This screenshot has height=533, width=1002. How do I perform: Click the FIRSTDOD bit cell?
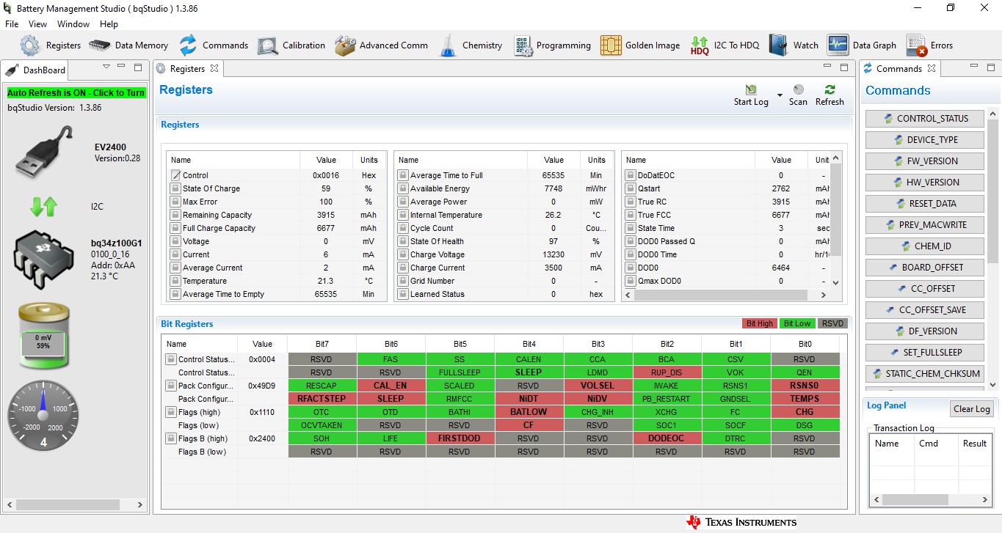point(460,438)
